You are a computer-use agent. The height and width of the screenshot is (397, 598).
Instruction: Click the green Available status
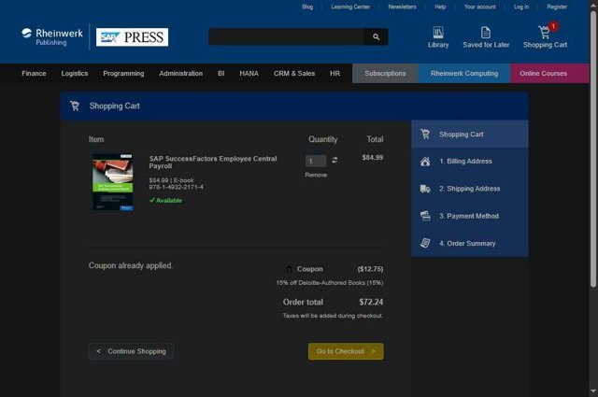coord(165,200)
